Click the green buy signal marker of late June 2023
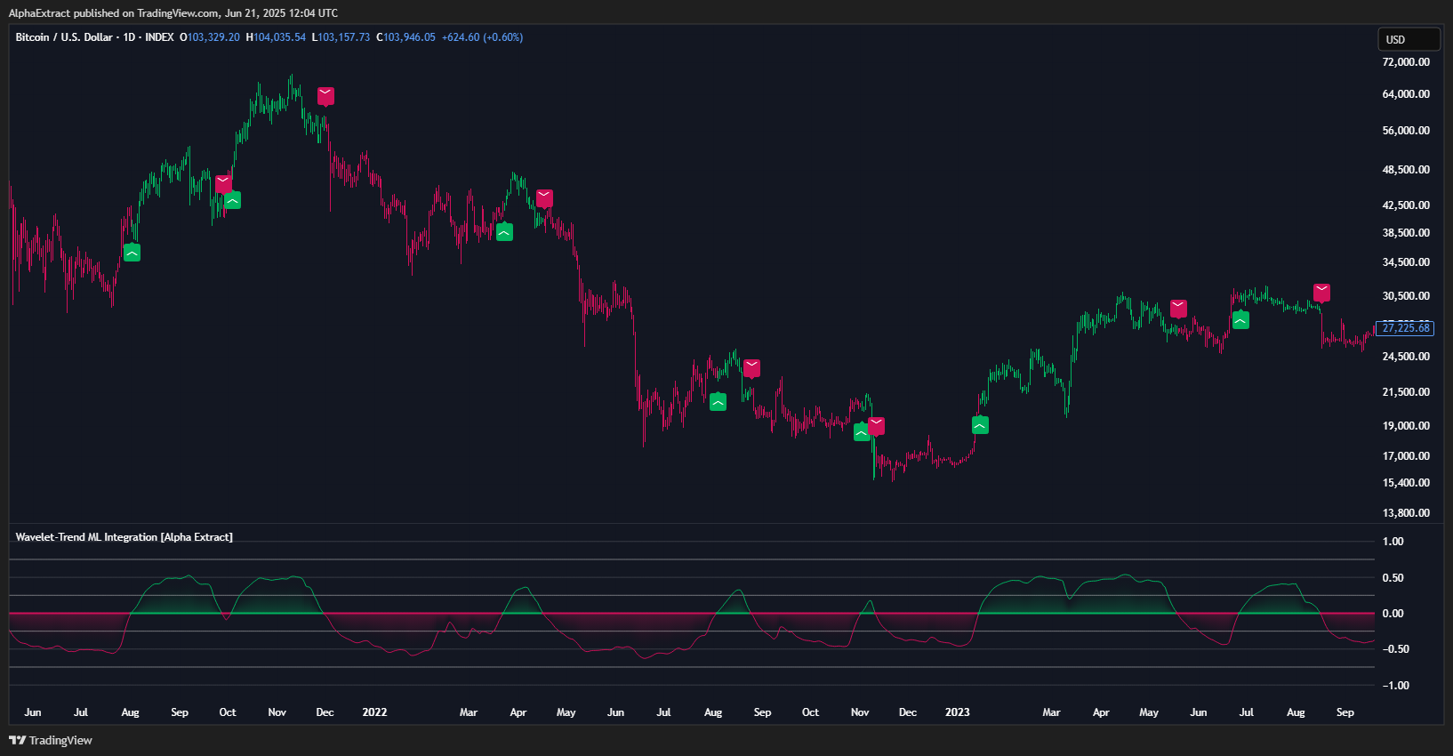Viewport: 1453px width, 756px height. (x=1240, y=319)
